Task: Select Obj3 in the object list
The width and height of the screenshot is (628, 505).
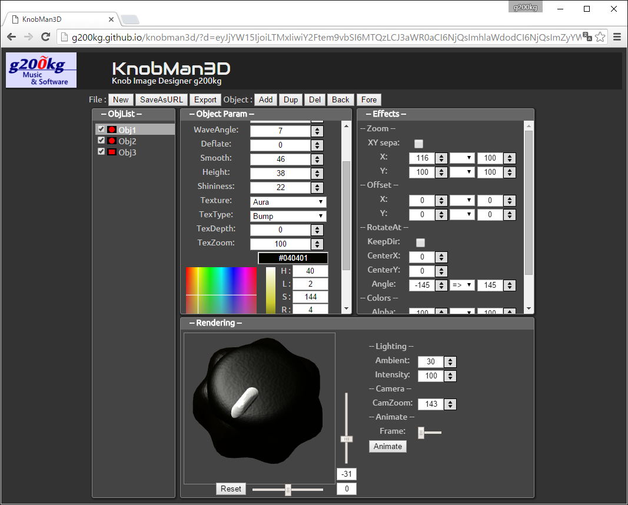Action: [127, 152]
